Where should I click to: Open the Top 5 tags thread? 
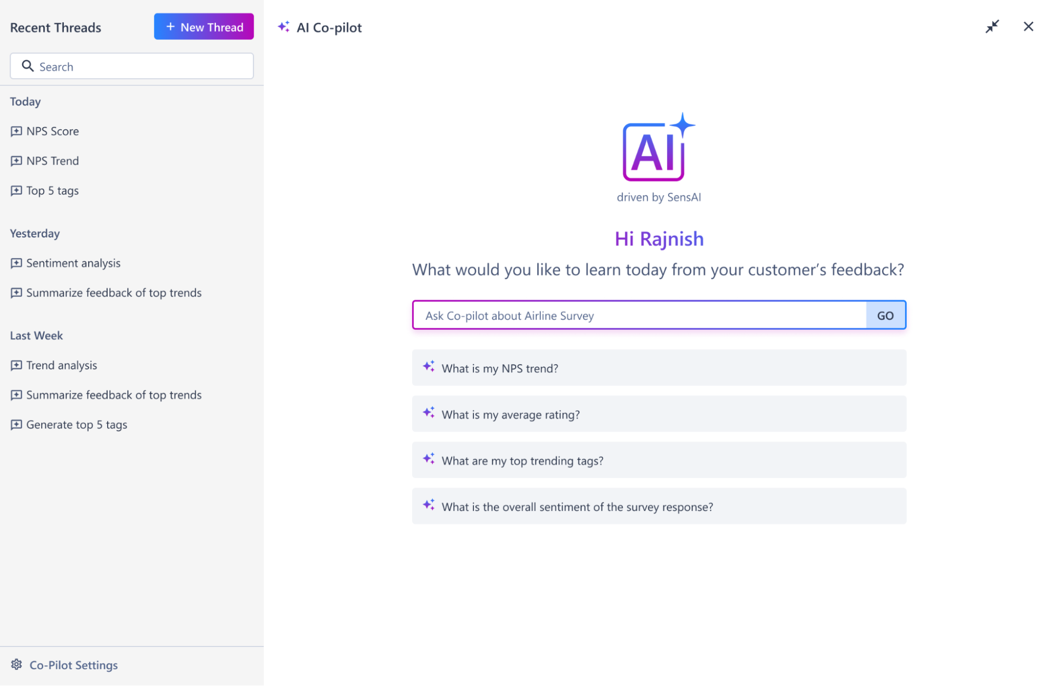[52, 190]
